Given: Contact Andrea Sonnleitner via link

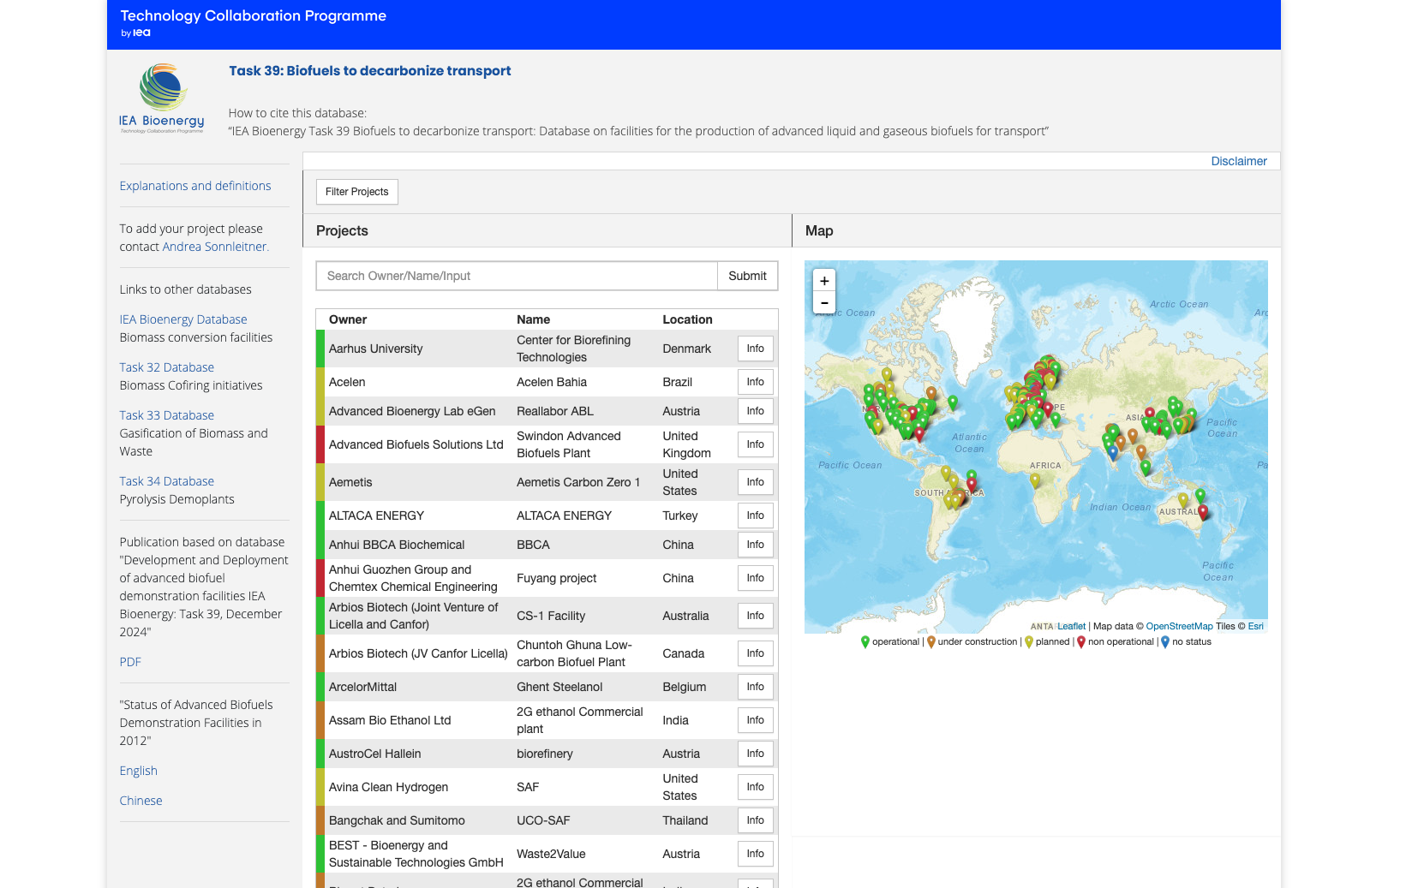Looking at the screenshot, I should [215, 247].
